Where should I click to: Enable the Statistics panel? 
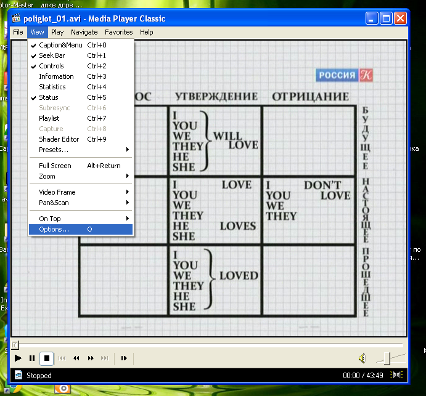[81, 87]
